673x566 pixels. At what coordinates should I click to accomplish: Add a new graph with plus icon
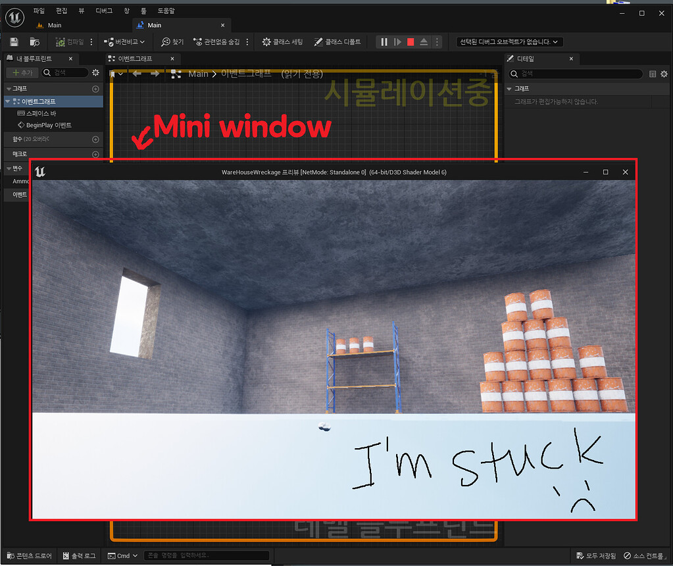pyautogui.click(x=95, y=89)
